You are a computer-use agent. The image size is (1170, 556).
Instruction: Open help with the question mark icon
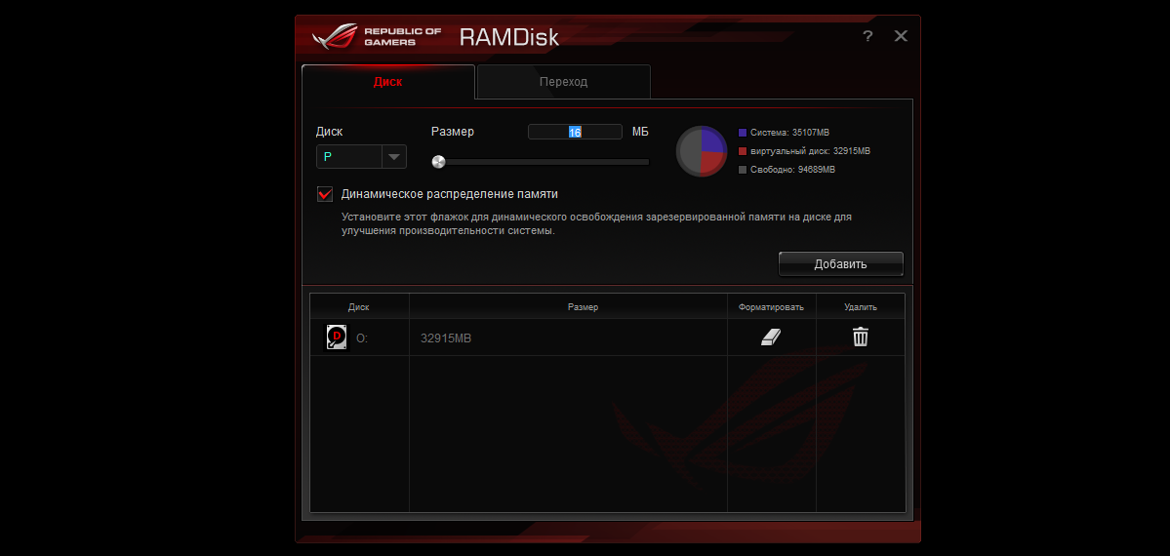(x=867, y=36)
